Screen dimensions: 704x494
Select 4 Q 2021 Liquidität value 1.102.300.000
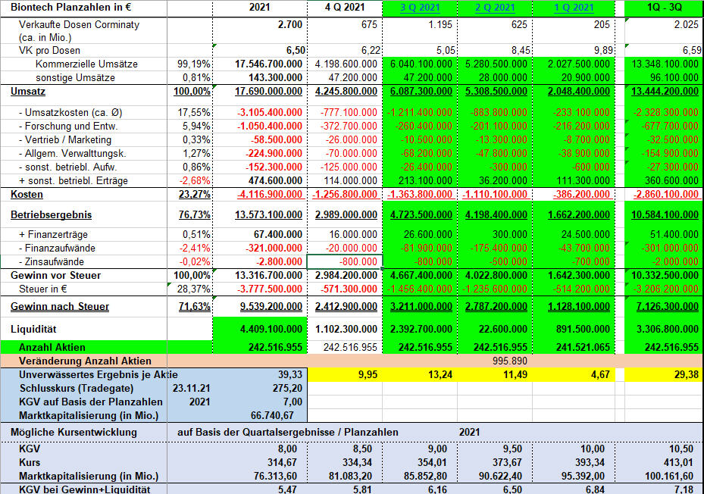click(345, 329)
